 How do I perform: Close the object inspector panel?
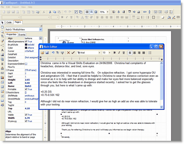[x=41, y=26]
